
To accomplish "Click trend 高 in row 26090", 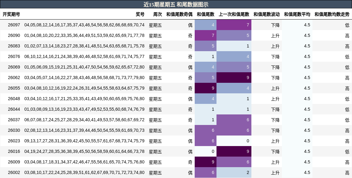I will click(347, 36).
